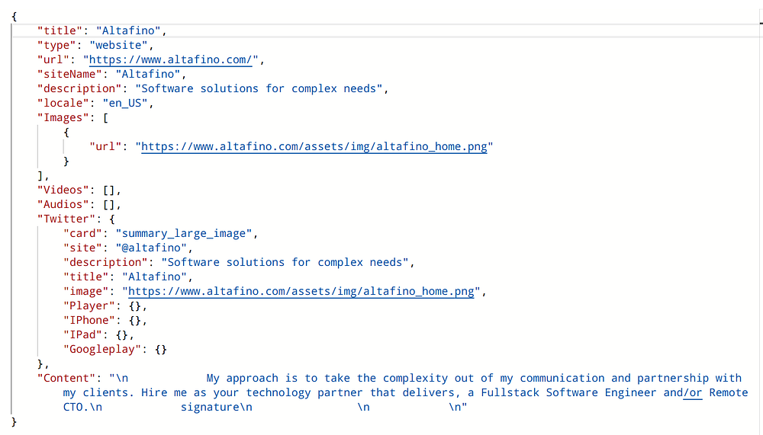Open the Twitter image altafino_home.png link
The height and width of the screenshot is (435, 763).
pyautogui.click(x=301, y=292)
